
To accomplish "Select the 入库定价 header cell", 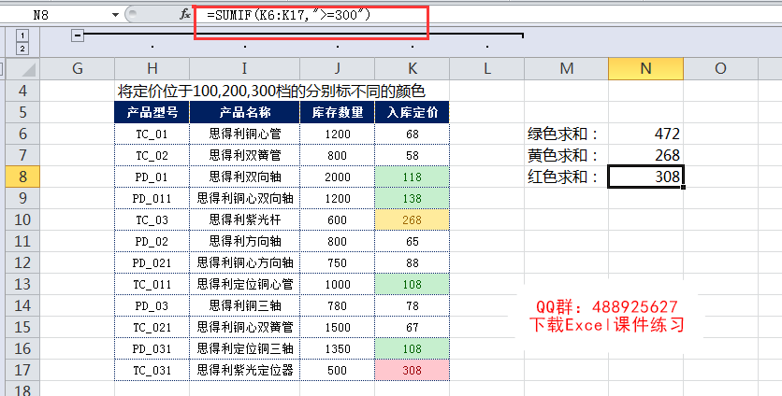I will [x=412, y=112].
